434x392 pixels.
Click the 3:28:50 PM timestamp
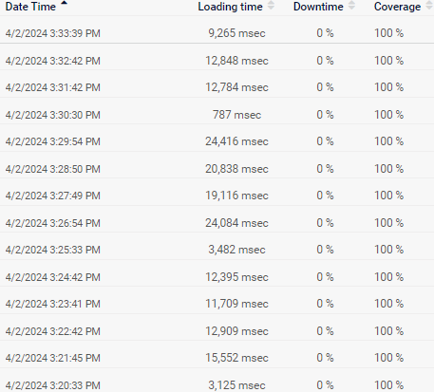[53, 169]
